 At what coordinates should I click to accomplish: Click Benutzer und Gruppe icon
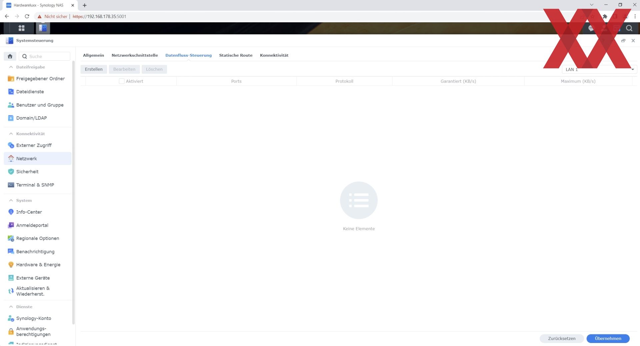pos(11,105)
